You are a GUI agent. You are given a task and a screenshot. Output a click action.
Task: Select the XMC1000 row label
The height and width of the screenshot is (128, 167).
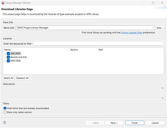click(x=16, y=61)
